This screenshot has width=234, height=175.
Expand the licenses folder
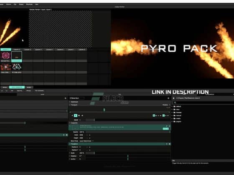(173, 112)
